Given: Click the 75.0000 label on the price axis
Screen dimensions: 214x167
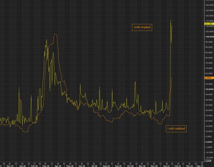Looking at the screenshot, I should [x=209, y=63].
